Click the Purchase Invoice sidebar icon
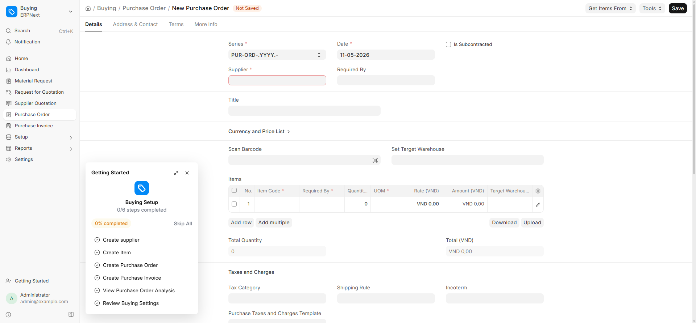The width and height of the screenshot is (696, 323). click(x=9, y=126)
